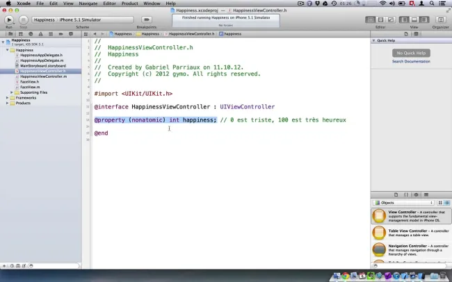Open the Organizer window

click(x=440, y=19)
